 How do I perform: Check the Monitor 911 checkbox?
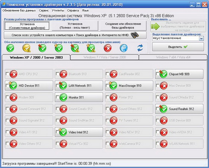pyautogui.click(x=57, y=97)
